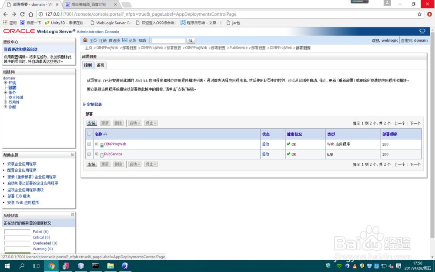Open the OIMPProjWeb deployment link
Image resolution: width=435 pixels, height=272 pixels.
click(115, 144)
